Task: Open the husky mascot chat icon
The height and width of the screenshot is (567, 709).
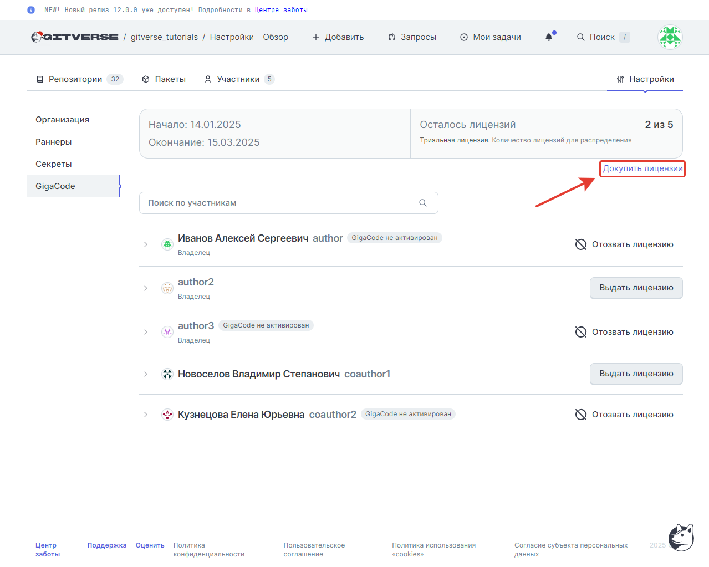Action: 681,537
